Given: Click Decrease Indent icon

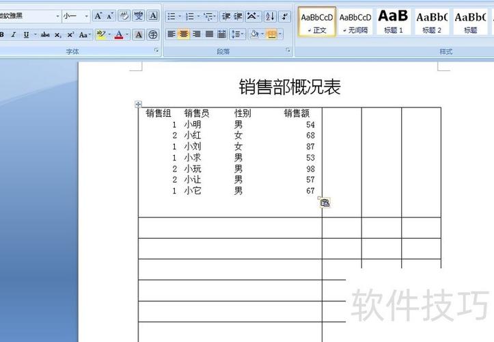Looking at the screenshot, I should 226,16.
